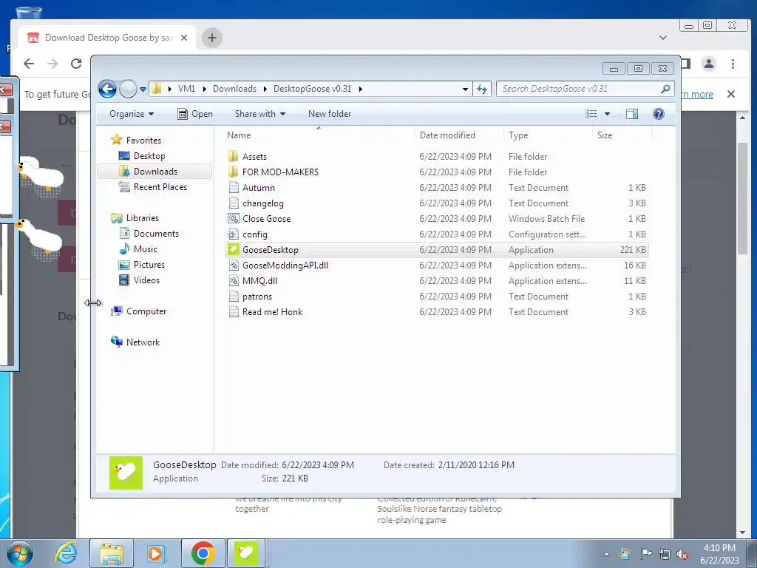The width and height of the screenshot is (757, 568).
Task: Open recent locations dropdown beside nav arrows
Action: pyautogui.click(x=143, y=89)
